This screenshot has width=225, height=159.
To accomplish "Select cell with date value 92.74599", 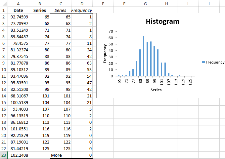I will point(18,17).
